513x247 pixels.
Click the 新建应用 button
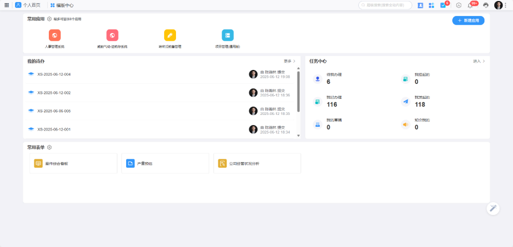point(468,21)
